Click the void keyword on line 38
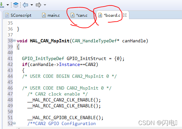The width and height of the screenshot is (182, 129). pos(22,41)
